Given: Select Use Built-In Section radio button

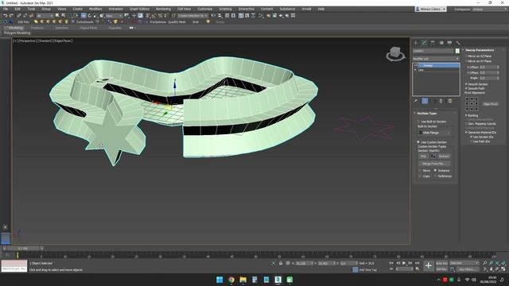Looking at the screenshot, I should [418, 122].
